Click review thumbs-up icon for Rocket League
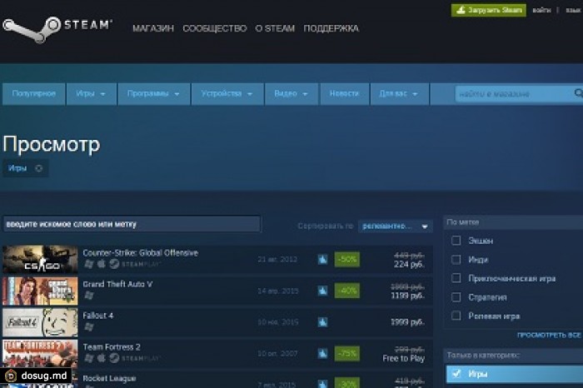583x388 pixels. pos(323,384)
